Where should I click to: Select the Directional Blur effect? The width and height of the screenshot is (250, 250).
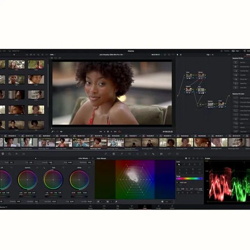click(x=245, y=67)
